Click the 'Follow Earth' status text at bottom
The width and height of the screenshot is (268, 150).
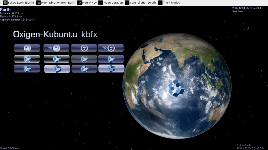(x=244, y=145)
